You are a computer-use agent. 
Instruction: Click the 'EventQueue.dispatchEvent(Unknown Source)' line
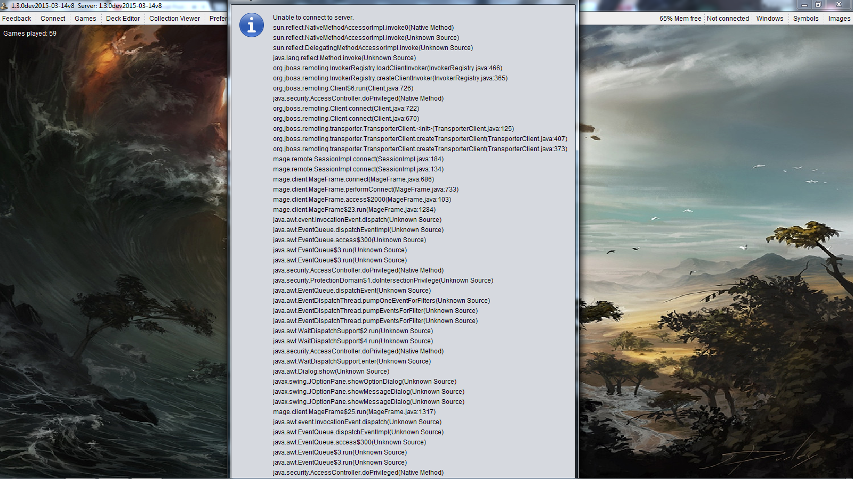pos(352,291)
